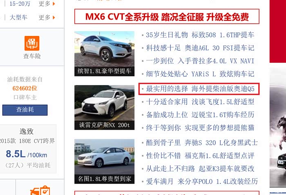Select the 15-20万 price range category
Image resolution: width=286 pixels, height=195 pixels.
pyautogui.click(x=20, y=4)
